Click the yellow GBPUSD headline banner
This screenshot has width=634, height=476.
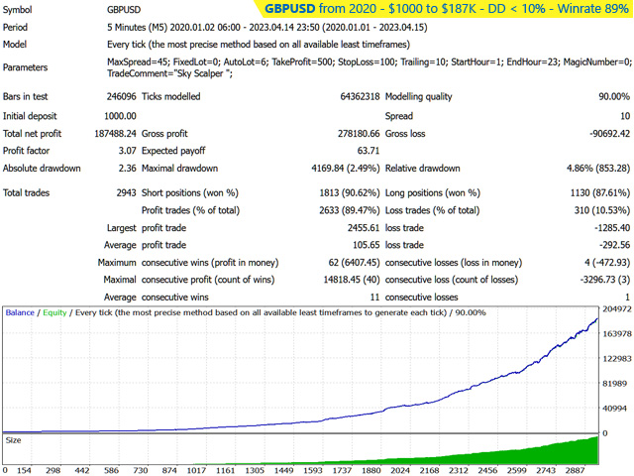click(445, 9)
